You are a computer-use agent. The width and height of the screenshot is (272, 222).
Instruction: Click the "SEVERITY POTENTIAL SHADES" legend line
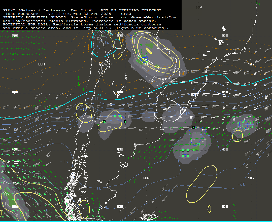point(90,17)
